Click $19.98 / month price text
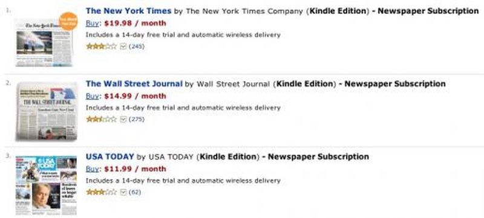The width and height of the screenshot is (484, 218). (135, 24)
